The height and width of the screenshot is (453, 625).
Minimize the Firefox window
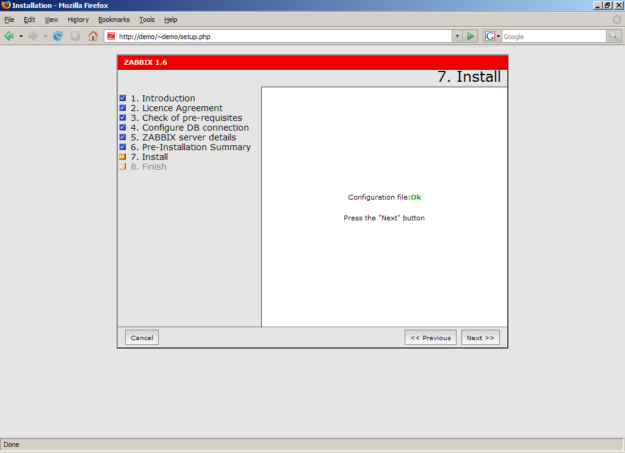[598, 5]
